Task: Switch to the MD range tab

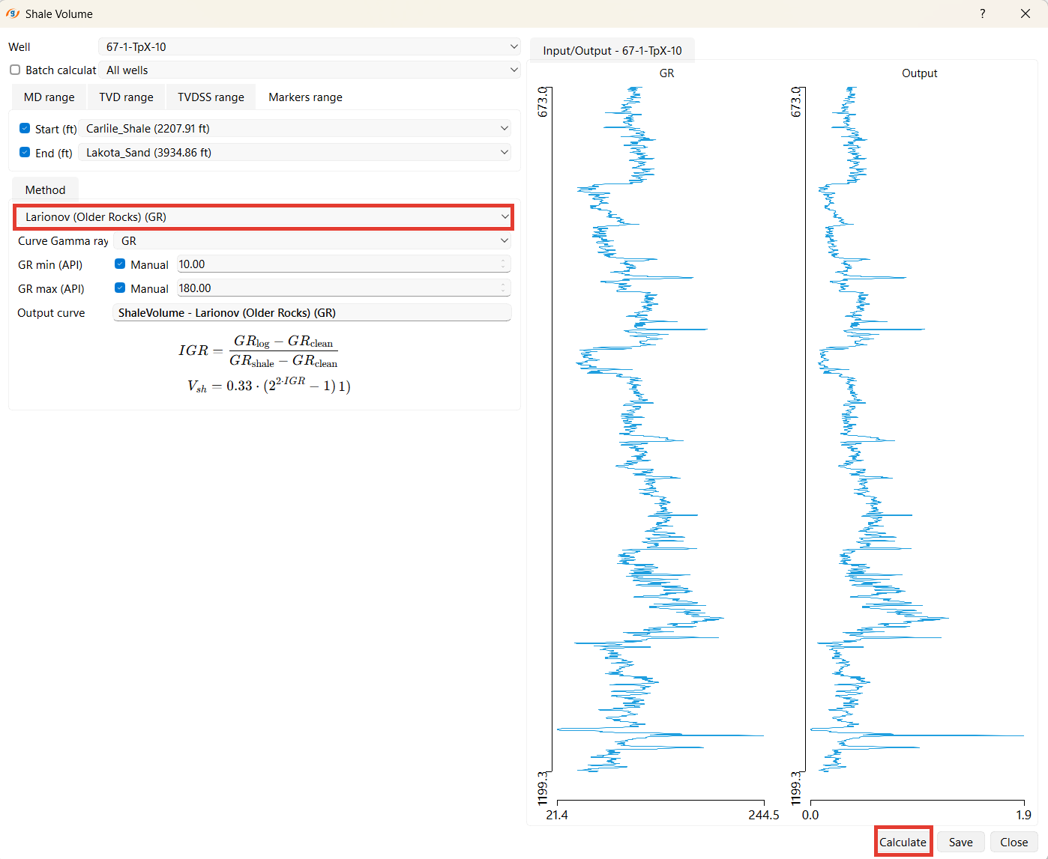Action: pos(49,97)
